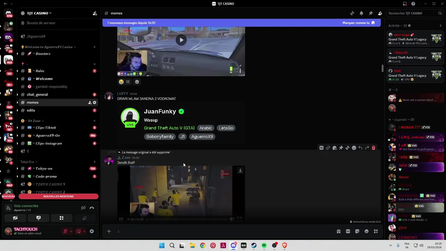Share your screen in voice panel
Screen dimensions: 446x251
click(x=39, y=218)
